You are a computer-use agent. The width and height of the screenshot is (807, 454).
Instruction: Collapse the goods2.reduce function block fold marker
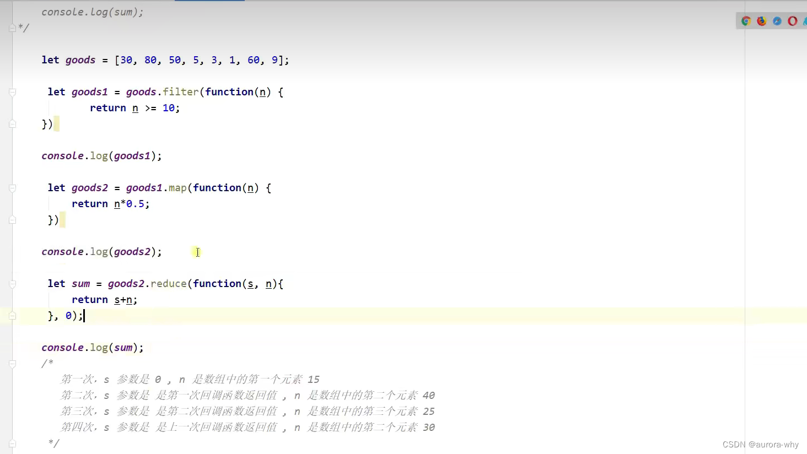click(x=12, y=284)
